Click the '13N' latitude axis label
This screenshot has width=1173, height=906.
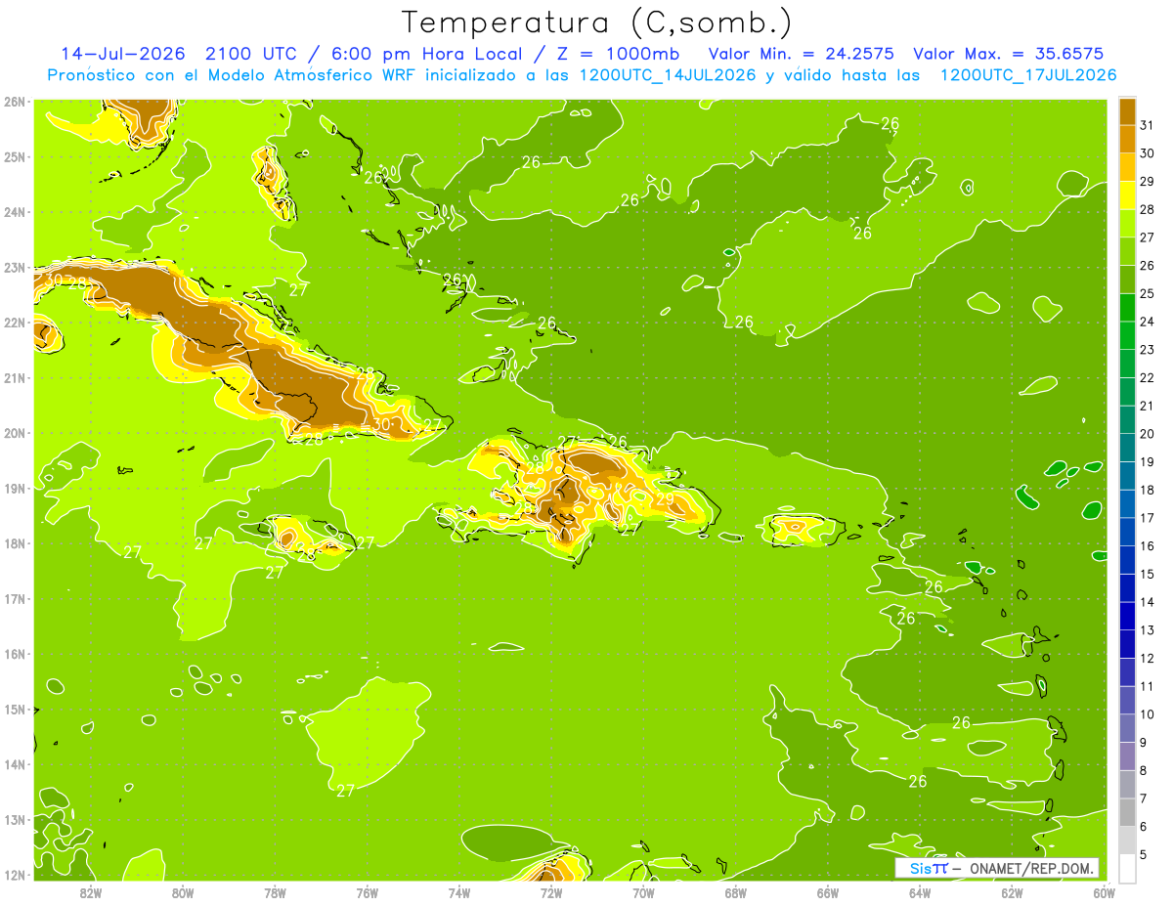point(15,819)
